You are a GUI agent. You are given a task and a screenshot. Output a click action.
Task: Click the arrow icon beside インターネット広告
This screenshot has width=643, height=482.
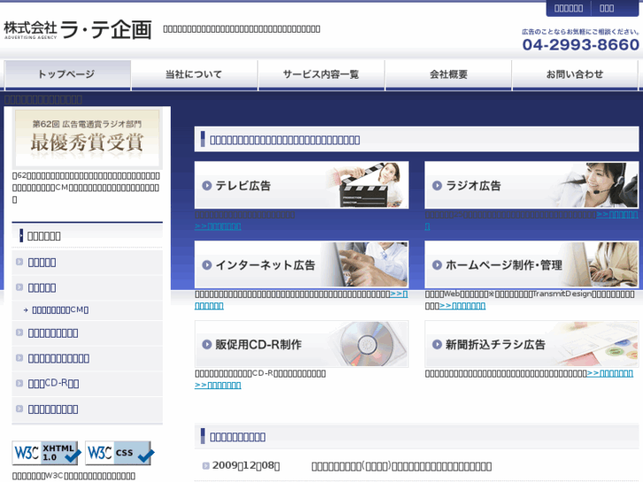[x=207, y=265]
